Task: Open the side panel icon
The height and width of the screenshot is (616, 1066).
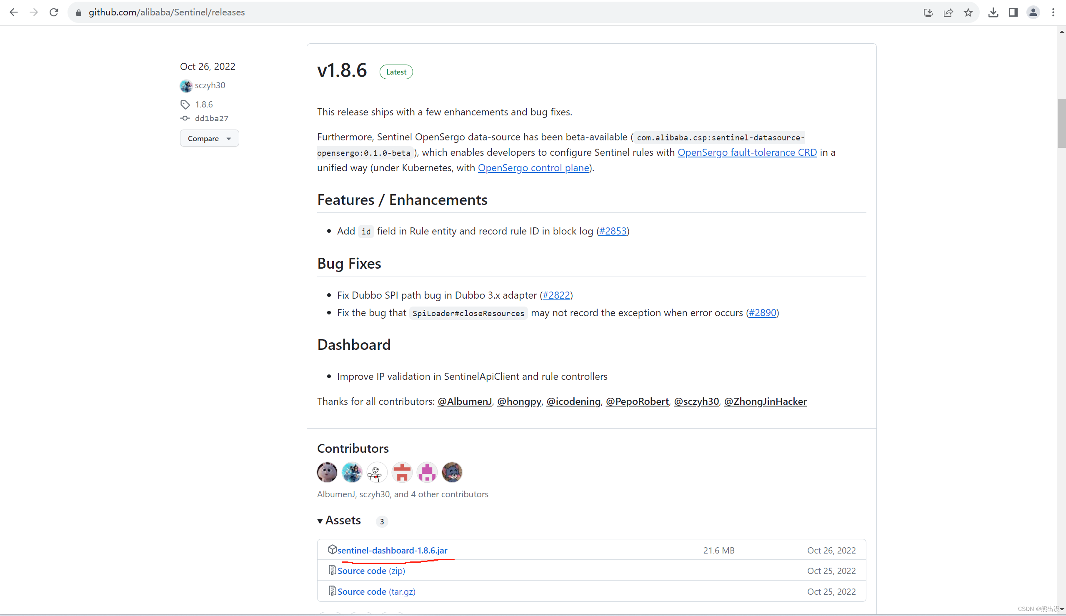Action: (1013, 12)
